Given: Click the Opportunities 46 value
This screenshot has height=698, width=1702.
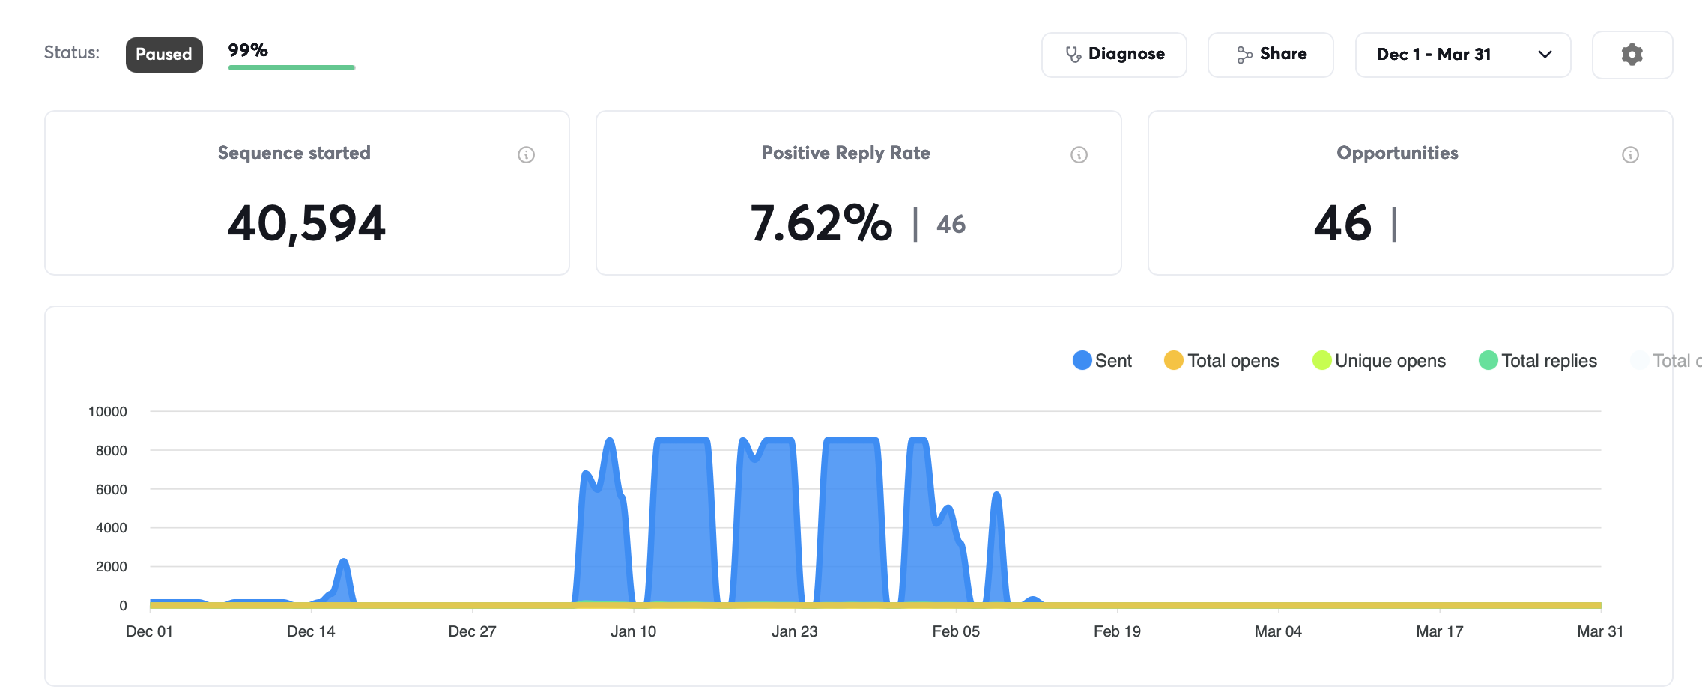Looking at the screenshot, I should coord(1342,223).
